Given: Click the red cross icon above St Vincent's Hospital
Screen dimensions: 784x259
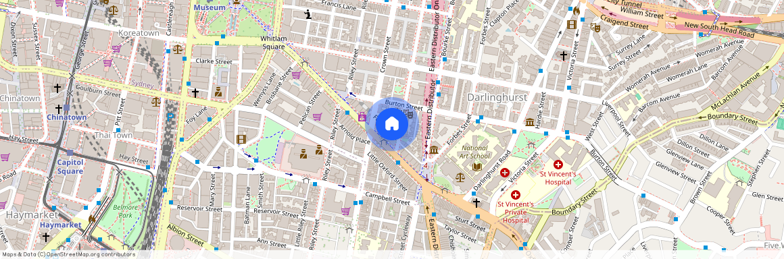Looking at the screenshot, I should click(x=558, y=164).
